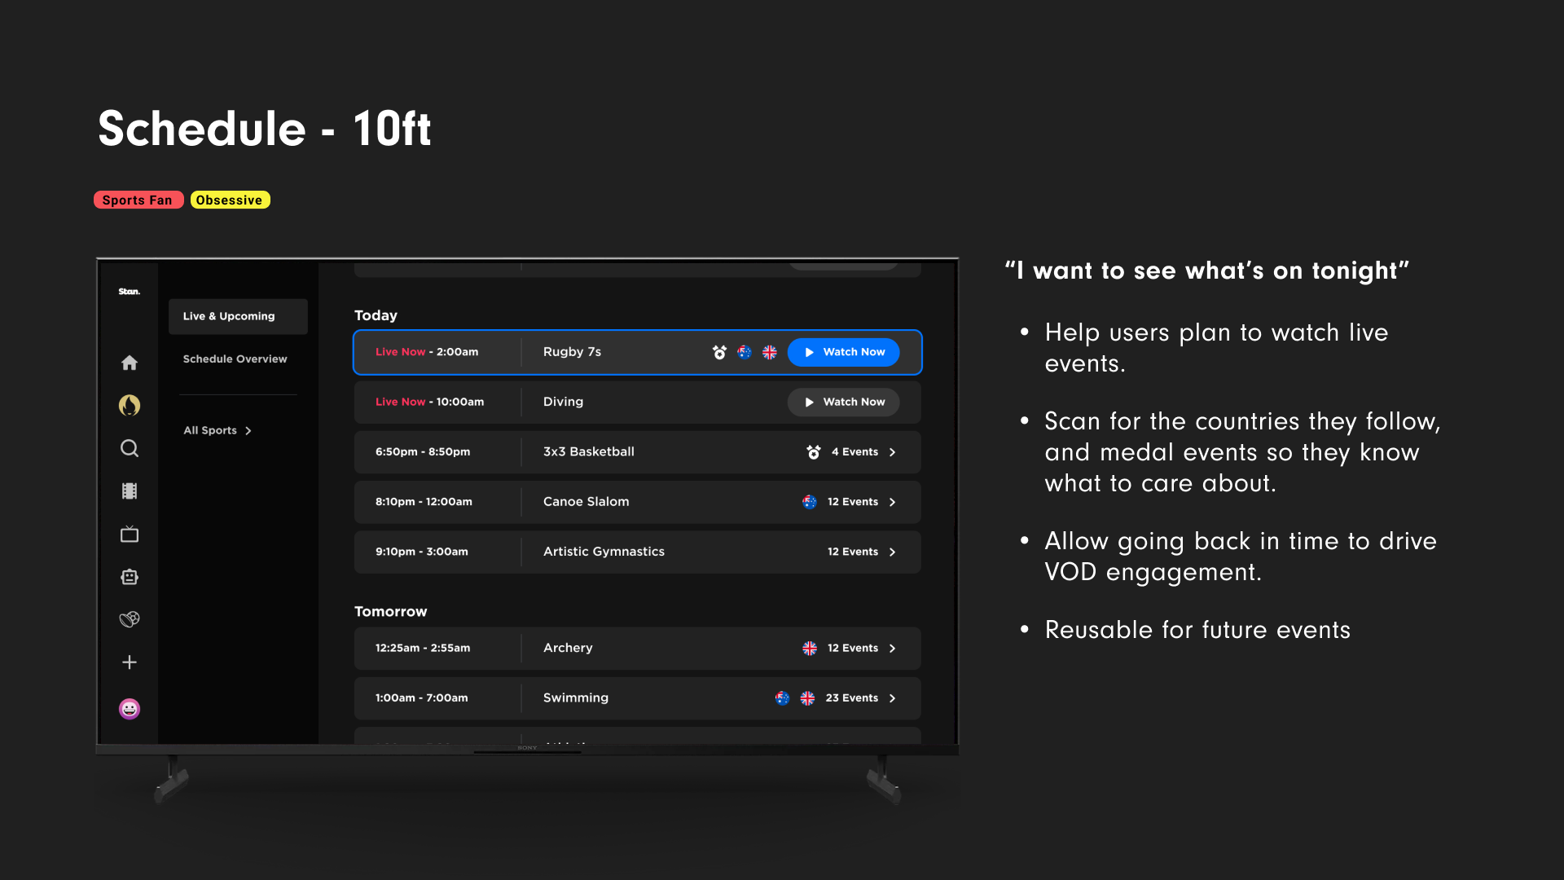Expand Canoe Slalom 12 Events chevron
Screen dimensions: 1564x880
893,502
